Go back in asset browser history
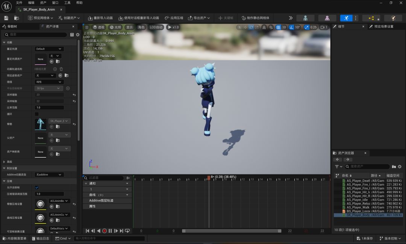Image resolution: width=406 pixels, height=244 pixels. click(338, 159)
